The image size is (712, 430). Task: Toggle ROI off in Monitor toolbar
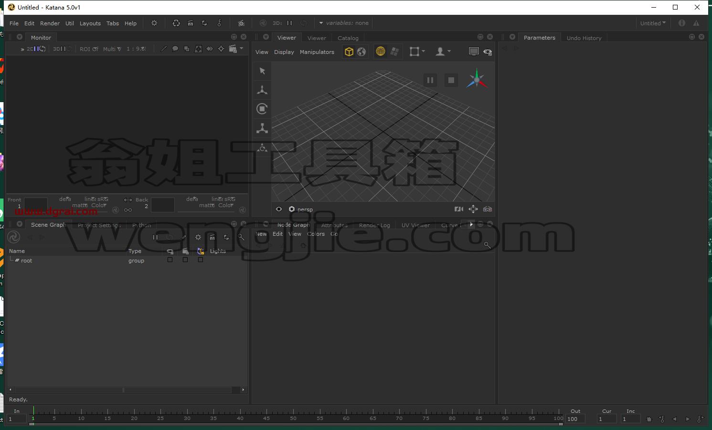tap(89, 49)
